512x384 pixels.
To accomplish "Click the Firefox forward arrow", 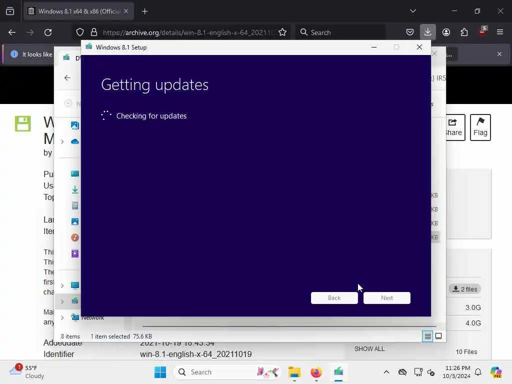I will [x=29, y=32].
